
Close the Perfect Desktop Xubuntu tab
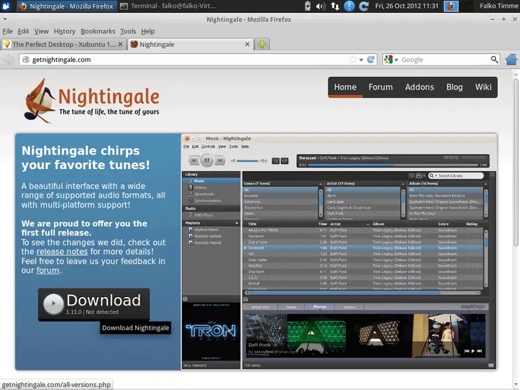(x=120, y=44)
